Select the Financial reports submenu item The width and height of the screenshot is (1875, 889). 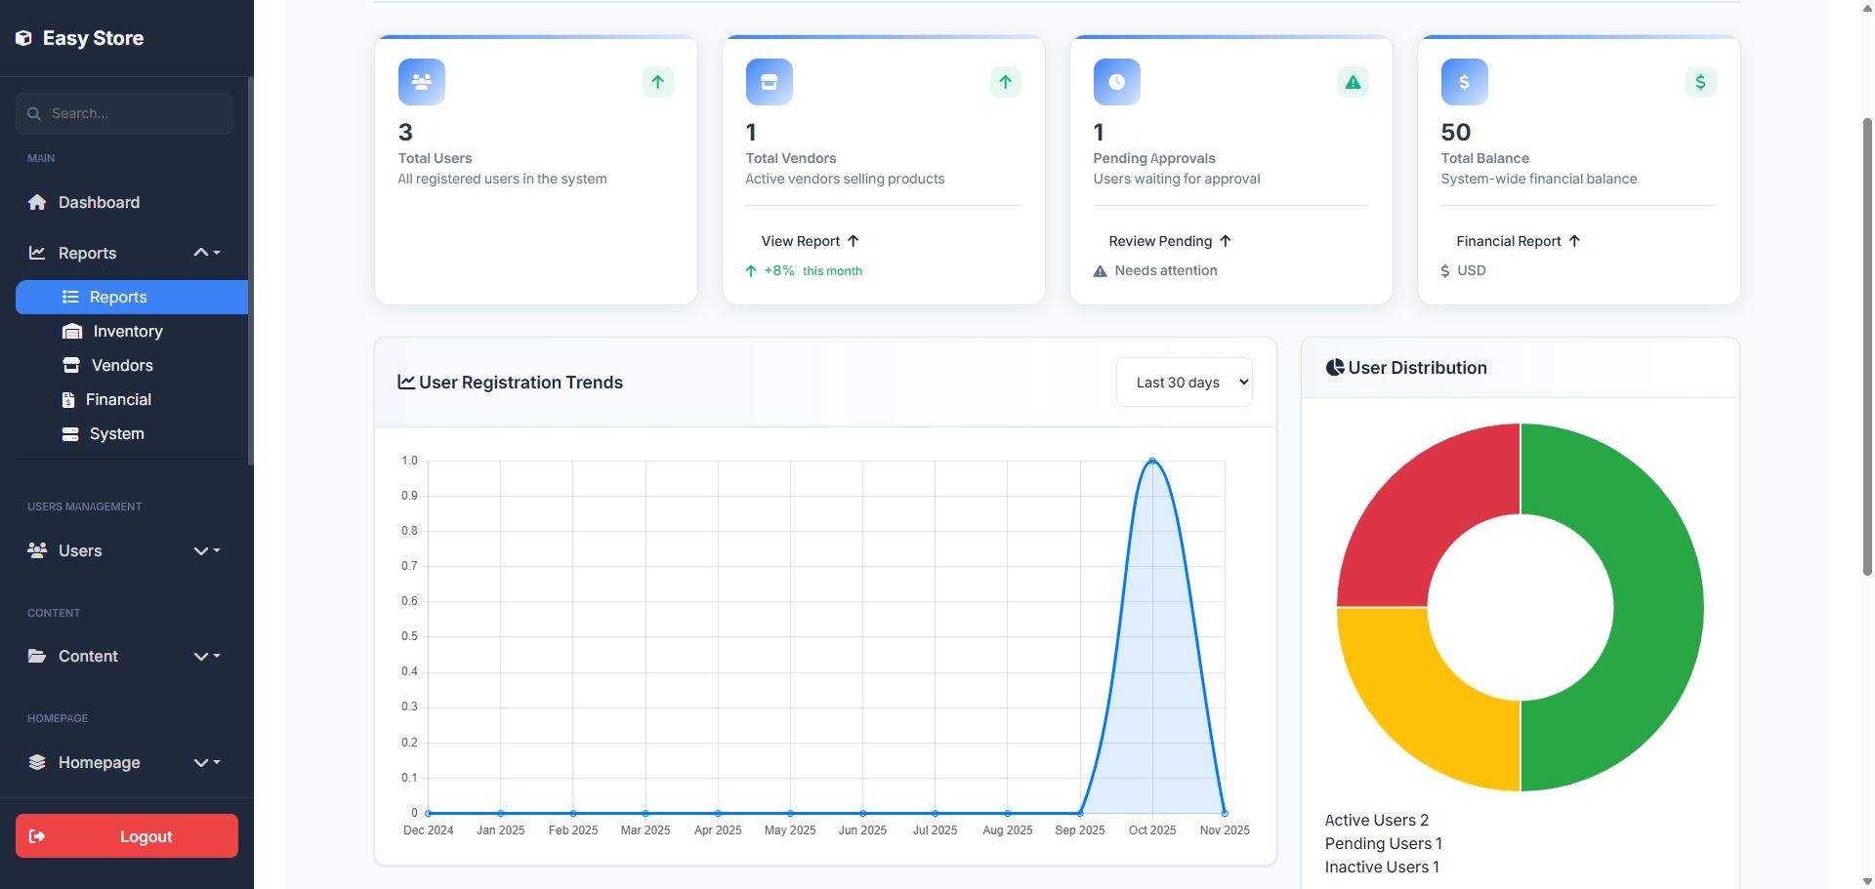coord(118,400)
